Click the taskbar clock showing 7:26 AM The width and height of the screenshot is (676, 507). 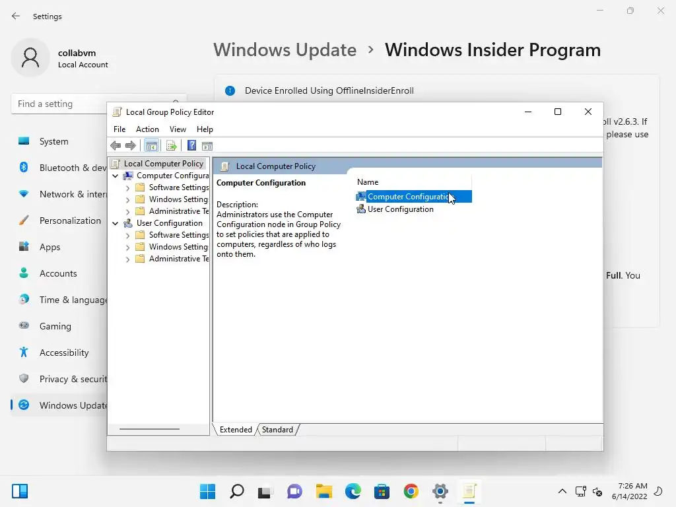(x=629, y=491)
